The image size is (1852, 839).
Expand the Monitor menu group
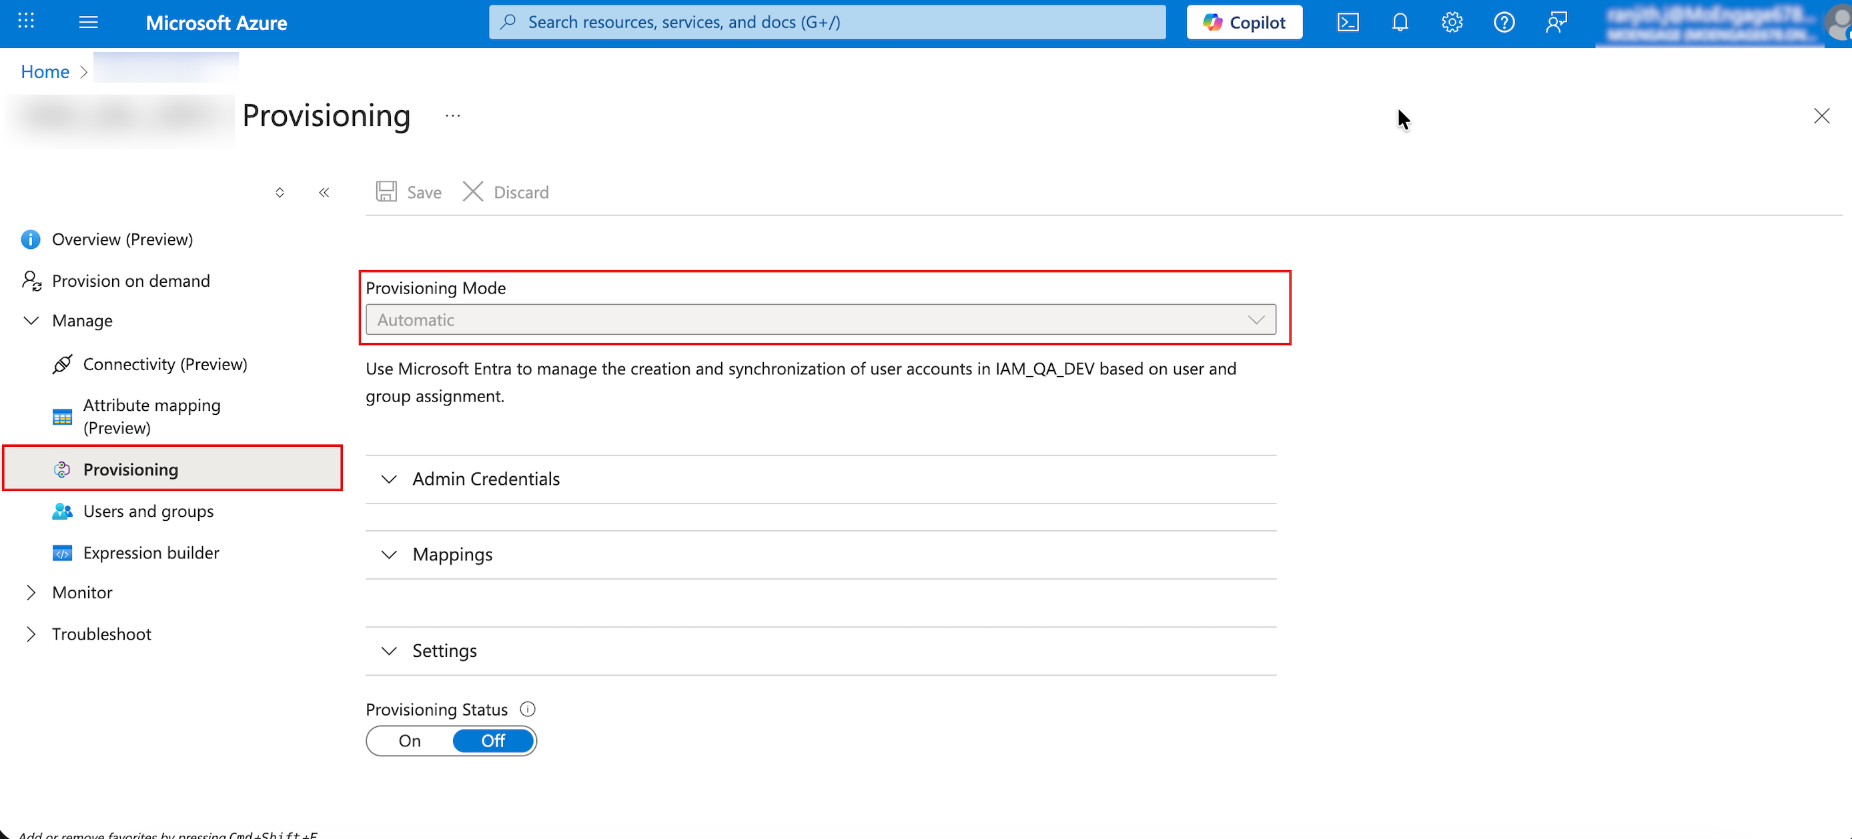click(x=82, y=592)
